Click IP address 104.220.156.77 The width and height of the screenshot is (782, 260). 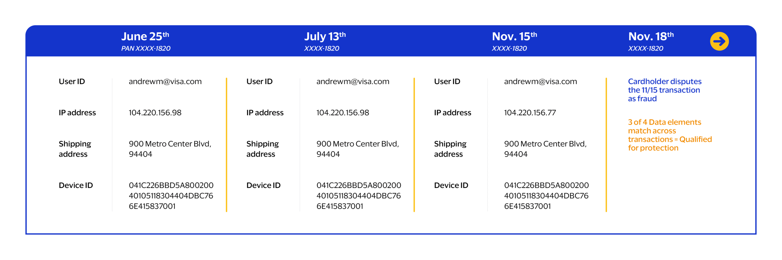pyautogui.click(x=530, y=113)
